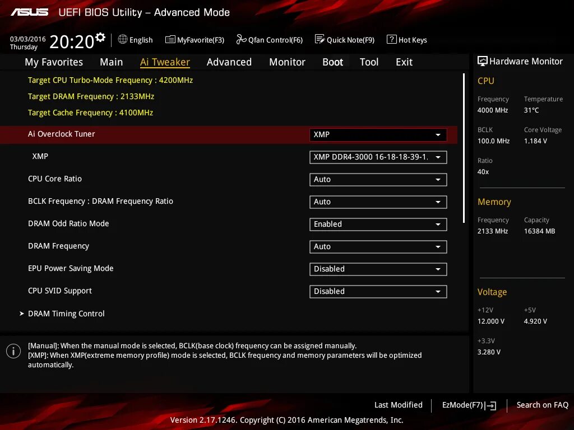
Task: Click Core Voltage value 1.184 V
Action: pos(535,141)
